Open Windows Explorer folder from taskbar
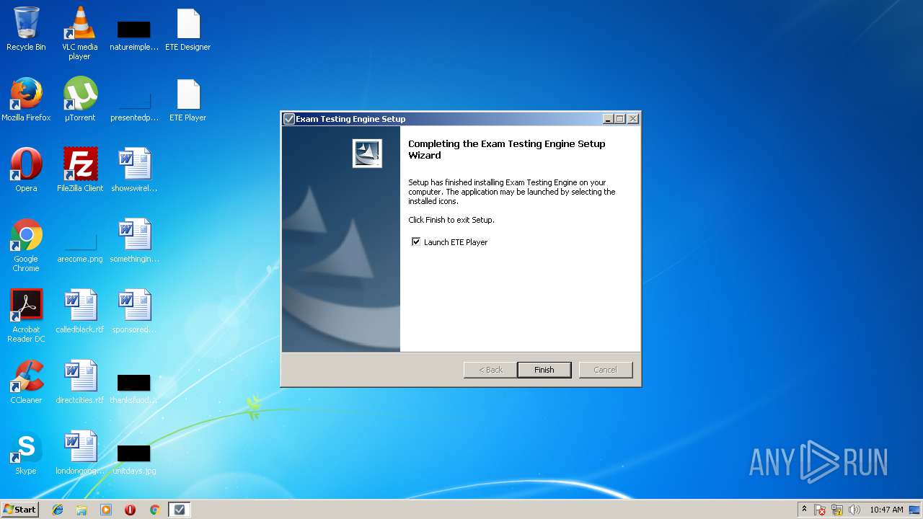 pyautogui.click(x=81, y=510)
